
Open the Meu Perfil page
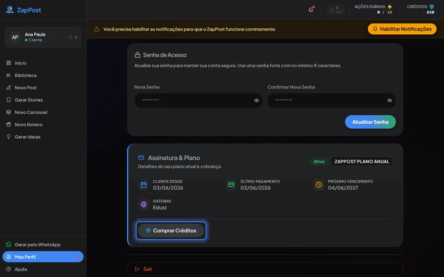tap(43, 257)
